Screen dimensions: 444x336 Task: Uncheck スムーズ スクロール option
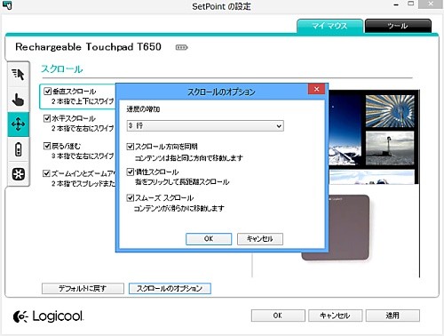(x=131, y=197)
